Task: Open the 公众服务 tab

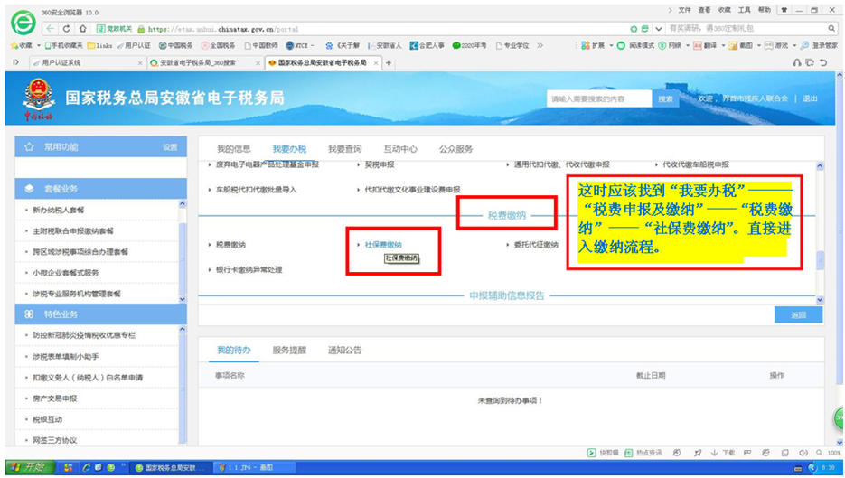Action: click(x=455, y=149)
